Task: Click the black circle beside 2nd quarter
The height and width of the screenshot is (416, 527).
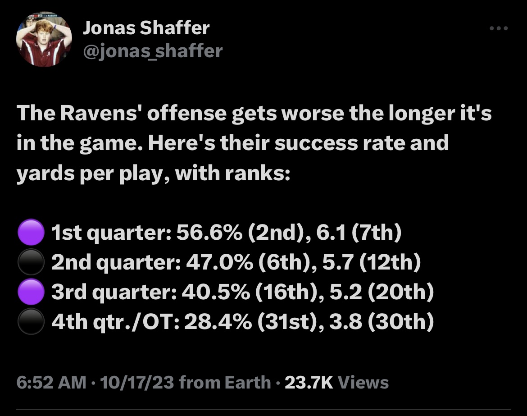Action: (x=31, y=262)
